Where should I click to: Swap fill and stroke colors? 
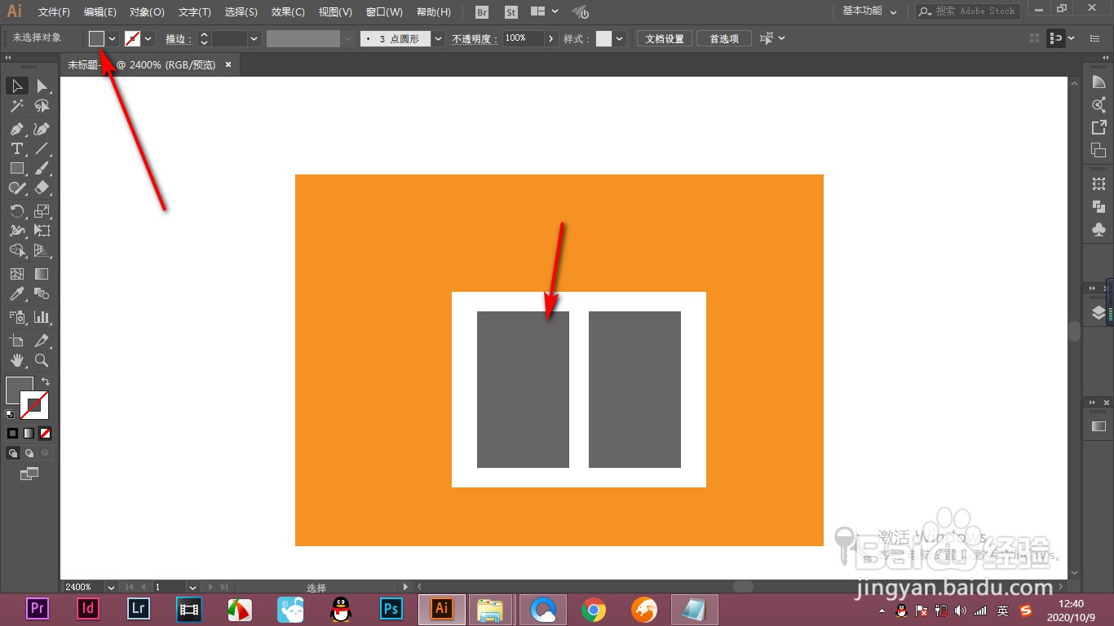(x=45, y=381)
